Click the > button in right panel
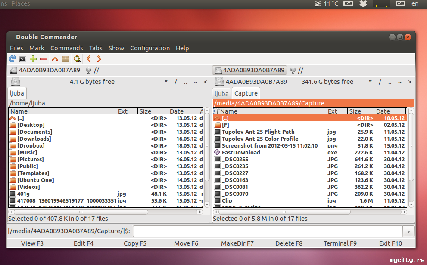This screenshot has height=265, width=427. (410, 82)
